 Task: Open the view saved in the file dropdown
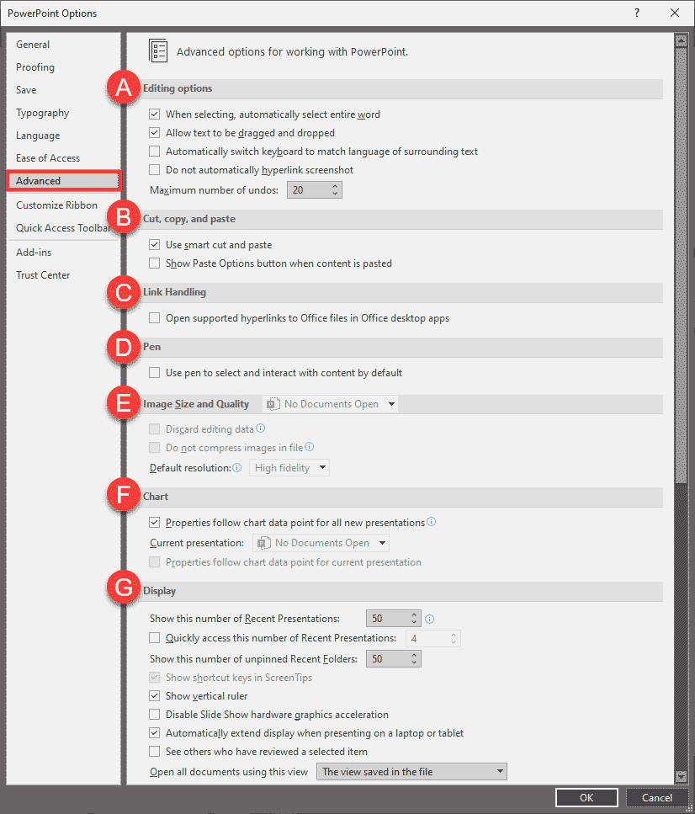coord(500,771)
